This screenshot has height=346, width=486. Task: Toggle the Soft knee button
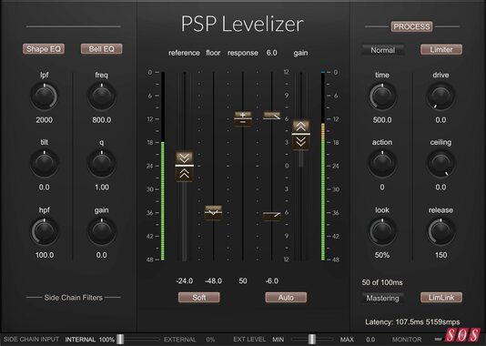tap(199, 298)
